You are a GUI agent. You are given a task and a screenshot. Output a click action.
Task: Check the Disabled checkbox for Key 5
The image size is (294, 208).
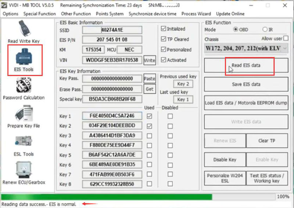coord(170,155)
